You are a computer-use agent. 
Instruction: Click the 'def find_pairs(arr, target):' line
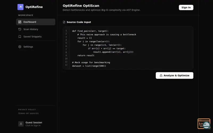coord(90,31)
